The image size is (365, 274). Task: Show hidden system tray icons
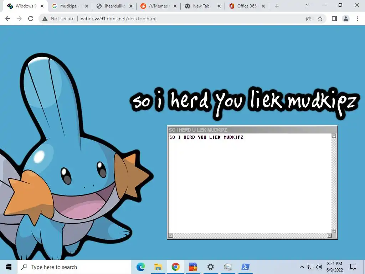[x=302, y=267]
